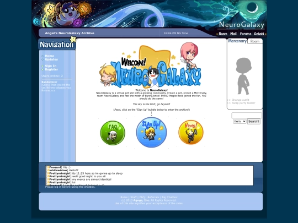Expand the Item search type dropdown

(x=240, y=121)
